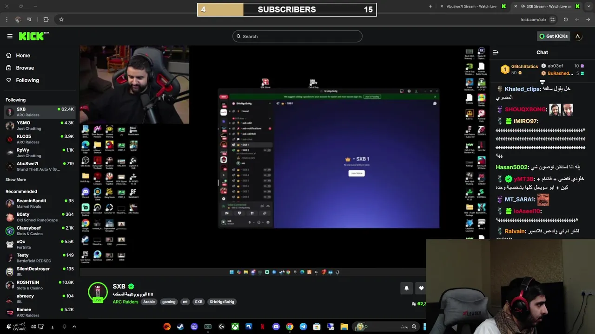
Task: Open the tab search dropdown arrow
Action: 588,6
